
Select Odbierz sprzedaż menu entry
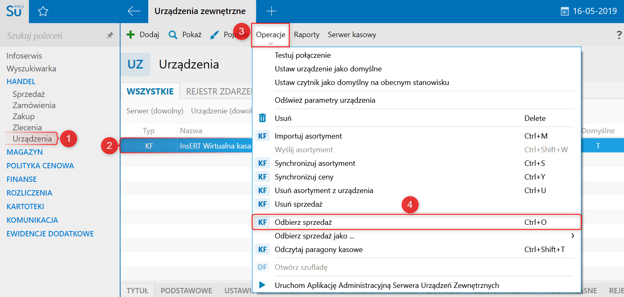pyautogui.click(x=304, y=222)
